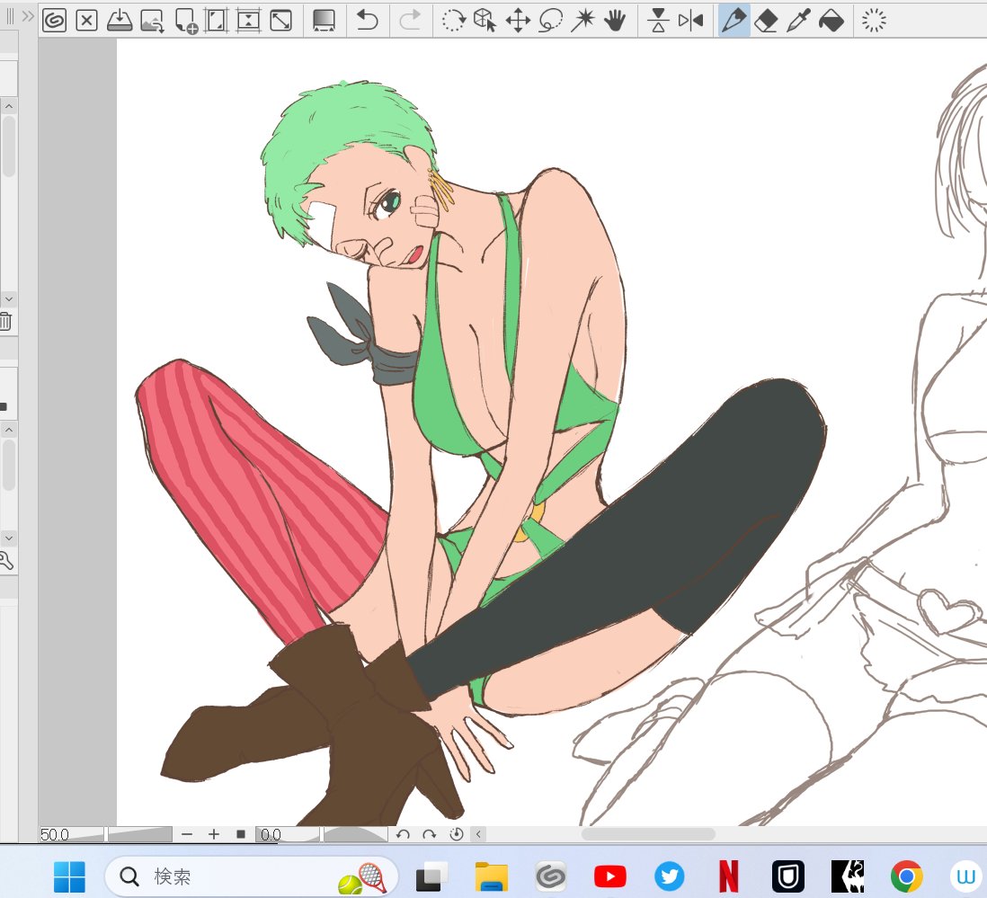Undo the last action
The width and height of the screenshot is (987, 898).
(367, 20)
